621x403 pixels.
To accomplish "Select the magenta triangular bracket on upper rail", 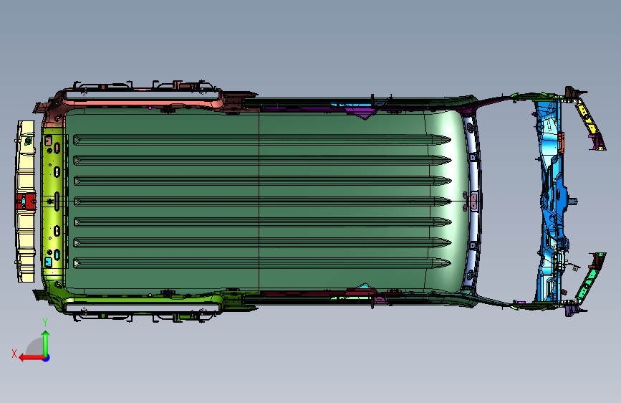I will click(x=361, y=113).
